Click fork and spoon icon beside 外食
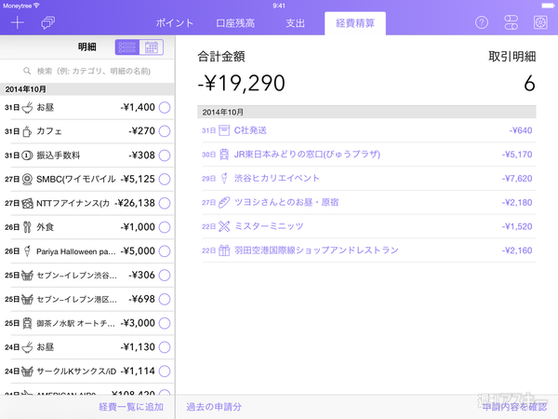 coord(27,227)
